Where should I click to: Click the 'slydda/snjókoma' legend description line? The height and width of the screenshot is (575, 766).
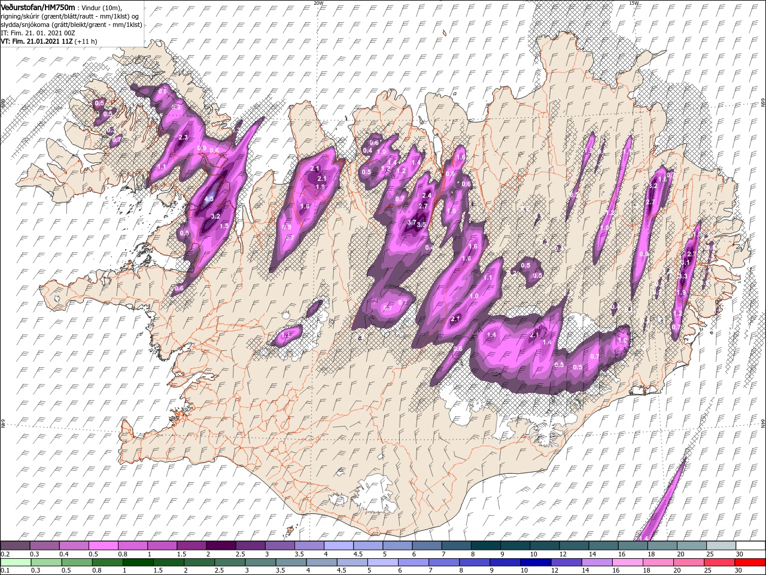[x=71, y=25]
